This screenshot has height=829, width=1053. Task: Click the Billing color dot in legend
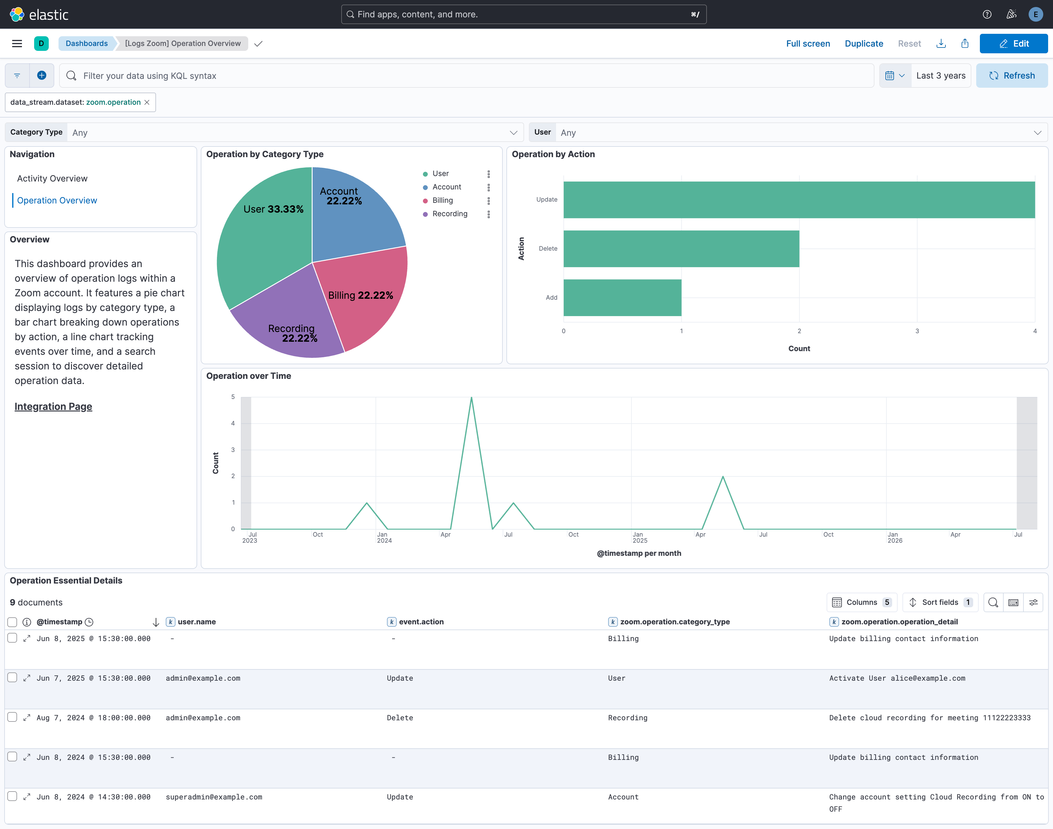[425, 200]
